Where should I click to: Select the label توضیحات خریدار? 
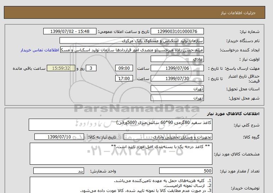coord(245,188)
